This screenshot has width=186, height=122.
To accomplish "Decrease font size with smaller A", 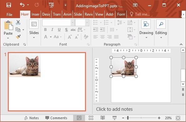I will click(x=77, y=37).
